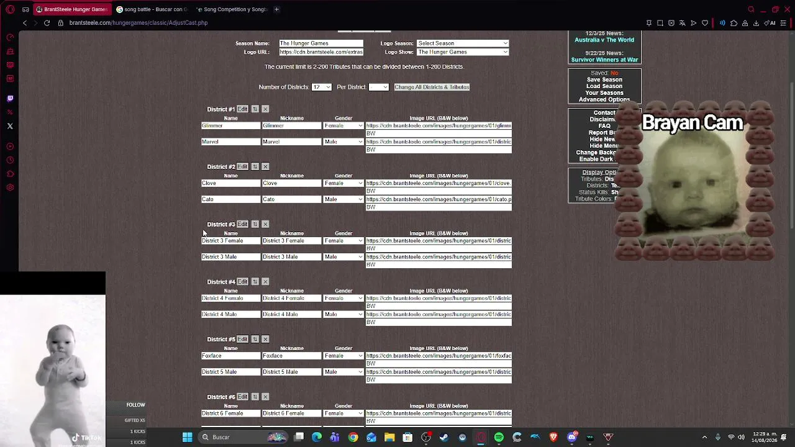Click the Season Name text field
Image resolution: width=795 pixels, height=447 pixels.
tap(321, 43)
